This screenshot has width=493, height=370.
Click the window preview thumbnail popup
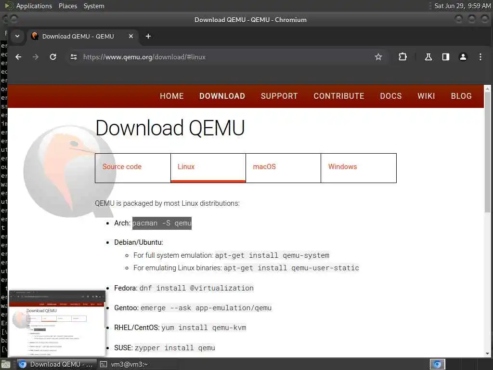57,323
